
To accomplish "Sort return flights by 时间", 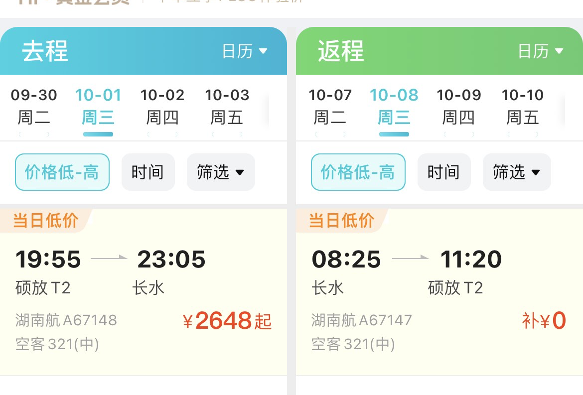I will 444,172.
